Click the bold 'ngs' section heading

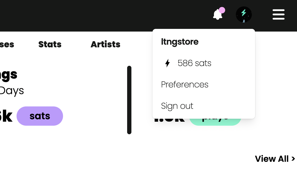[9, 75]
